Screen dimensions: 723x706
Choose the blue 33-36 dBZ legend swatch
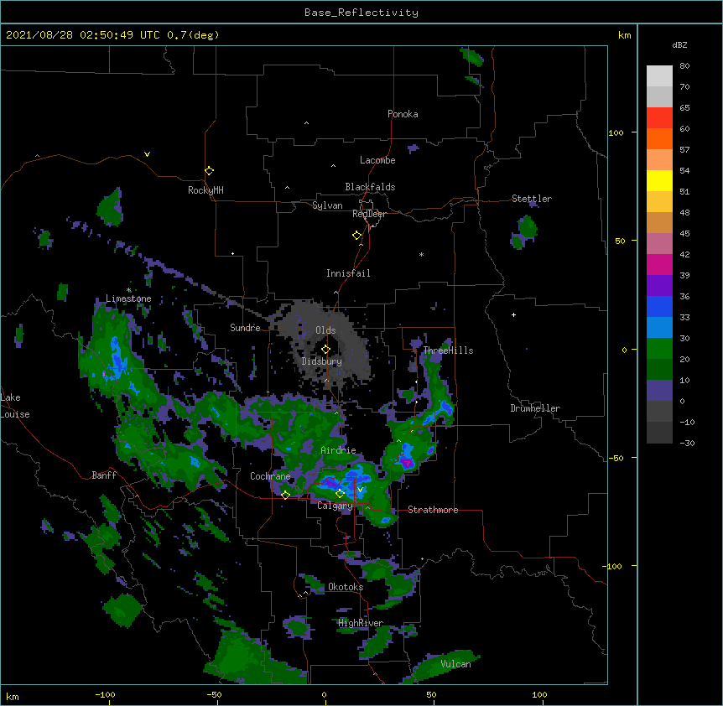[x=659, y=306]
